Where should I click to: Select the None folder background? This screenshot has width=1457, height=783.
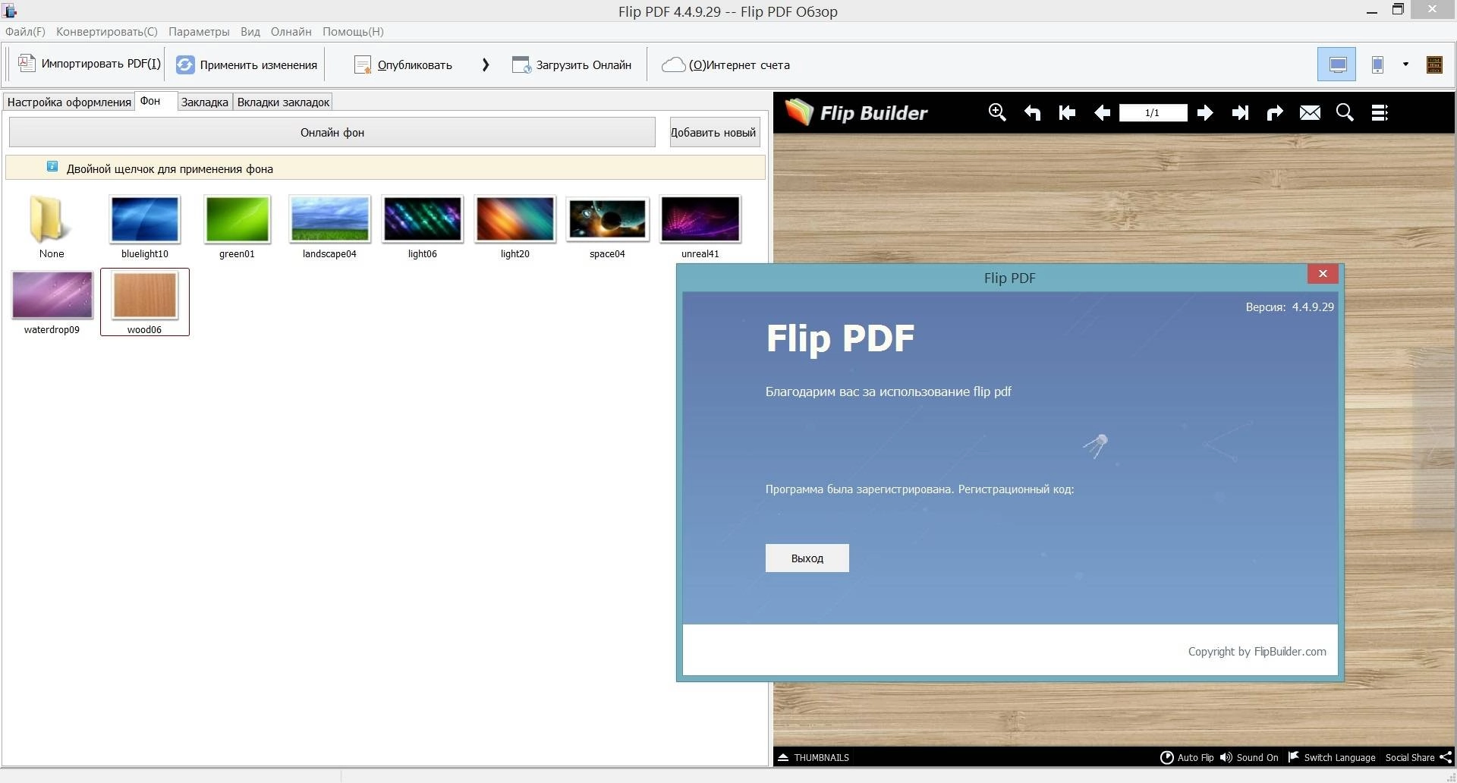52,227
